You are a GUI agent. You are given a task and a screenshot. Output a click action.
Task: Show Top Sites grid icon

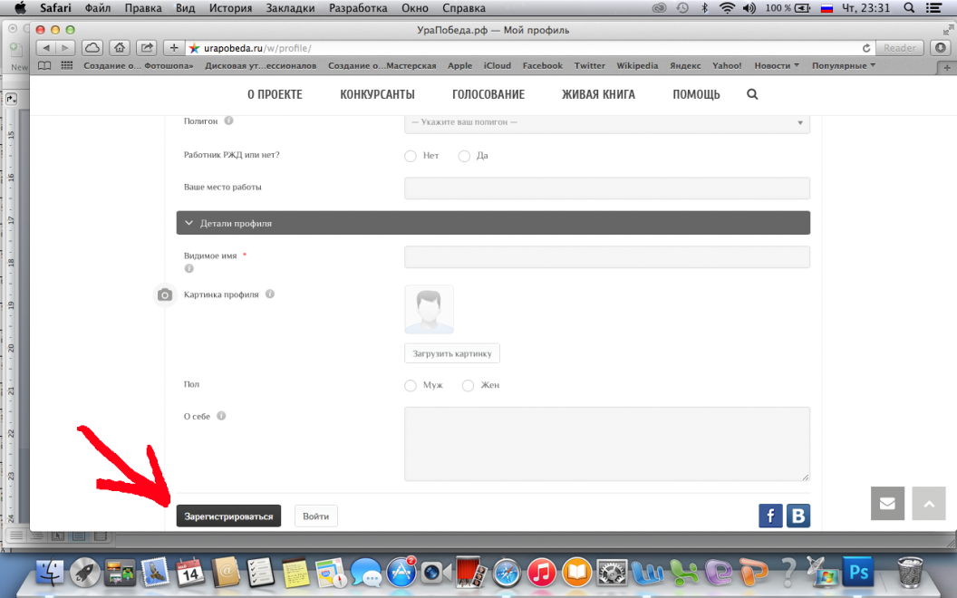67,65
